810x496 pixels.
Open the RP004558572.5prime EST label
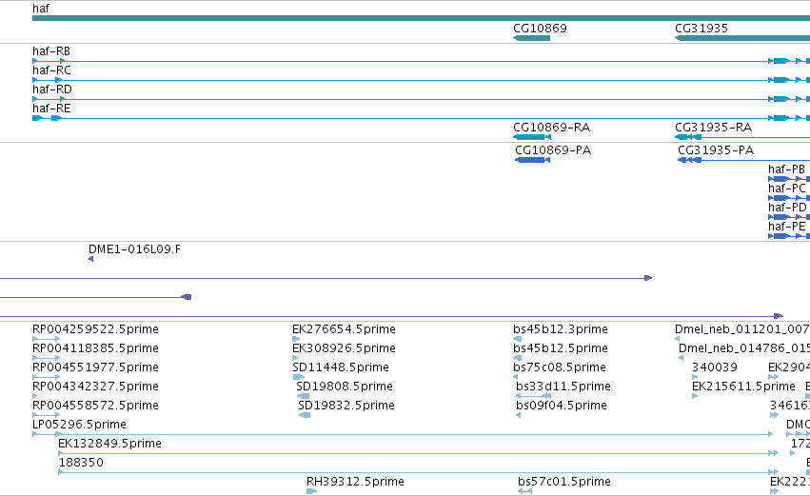coord(95,406)
